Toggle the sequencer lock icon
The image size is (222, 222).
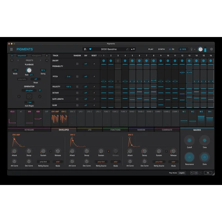click(x=47, y=55)
